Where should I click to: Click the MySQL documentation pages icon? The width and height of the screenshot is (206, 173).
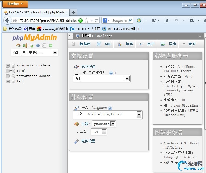click(44, 45)
